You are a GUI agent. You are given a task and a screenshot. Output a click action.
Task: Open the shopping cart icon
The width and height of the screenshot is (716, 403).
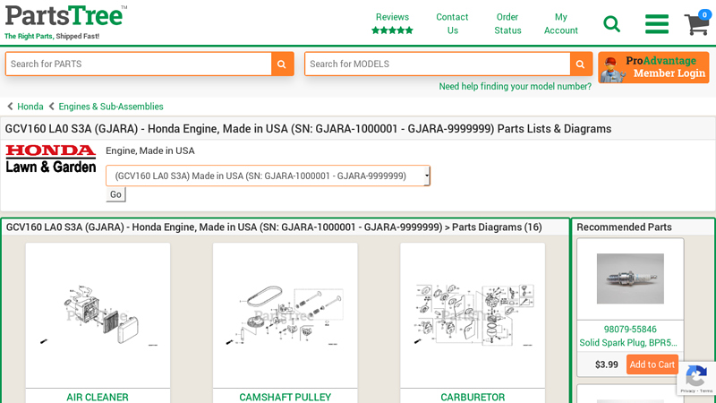tap(696, 24)
